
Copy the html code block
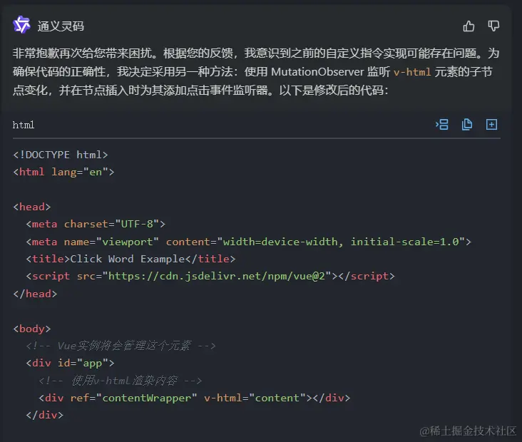[x=467, y=125]
